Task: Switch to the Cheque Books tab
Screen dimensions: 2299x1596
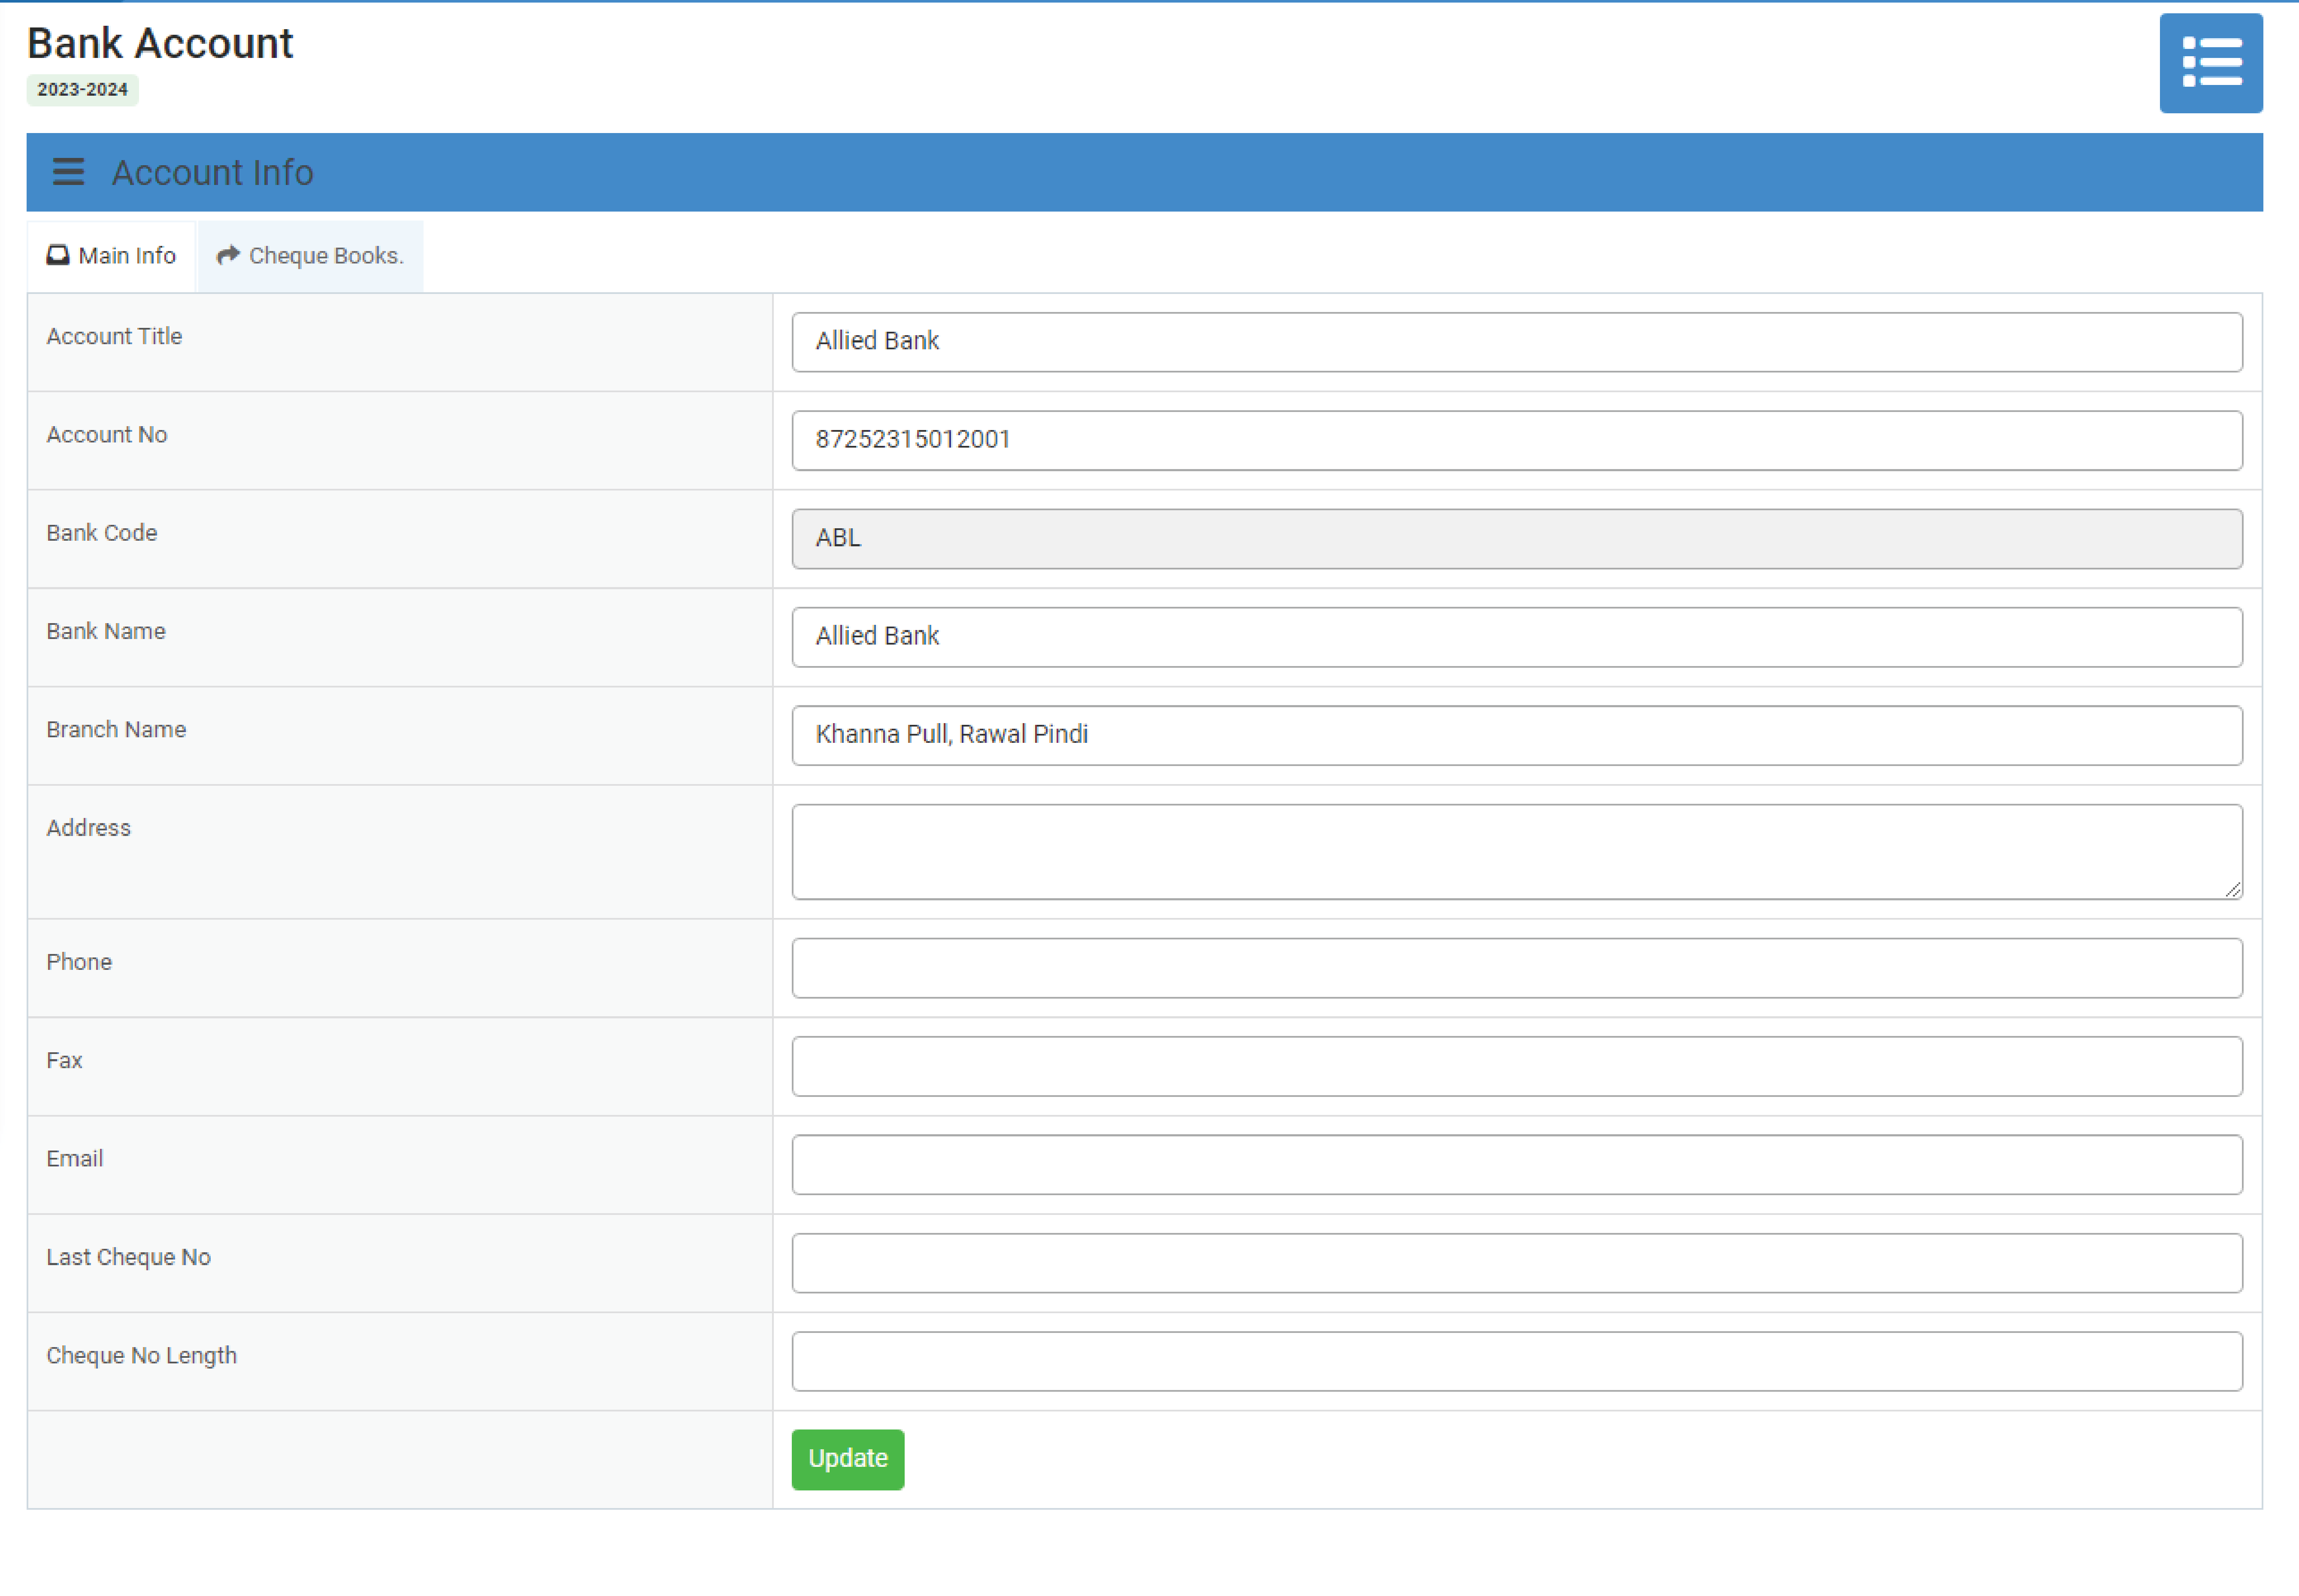Action: coord(311,256)
